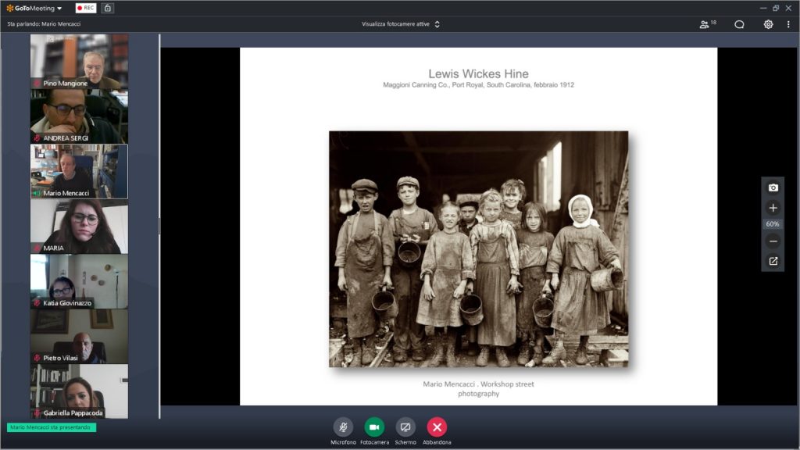Image resolution: width=800 pixels, height=450 pixels.
Task: Take a screenshot with camera icon
Action: 773,187
